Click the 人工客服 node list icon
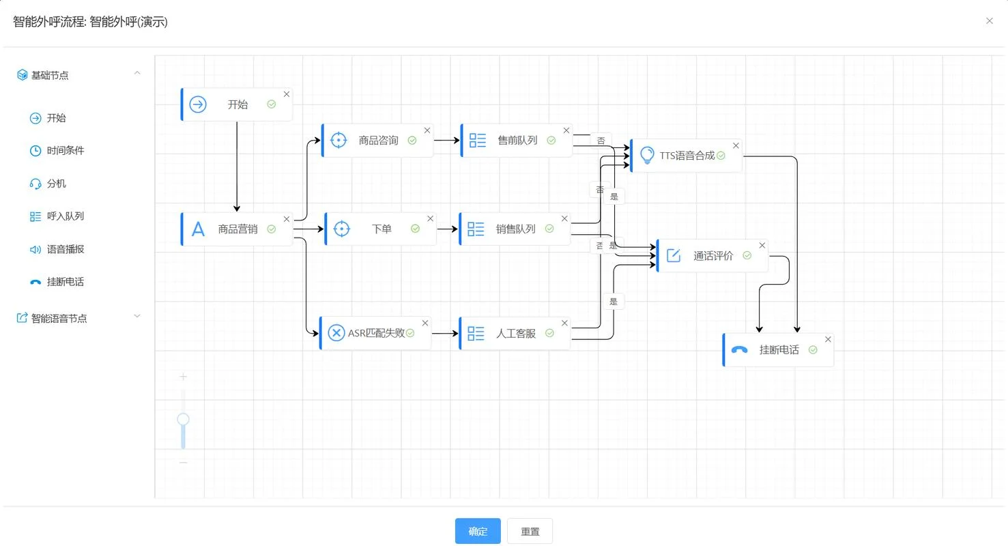1008x546 pixels. click(476, 333)
